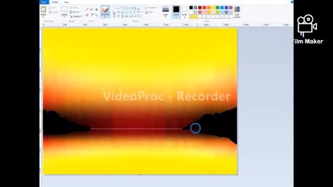Switch to the Home tab

click(x=55, y=2)
